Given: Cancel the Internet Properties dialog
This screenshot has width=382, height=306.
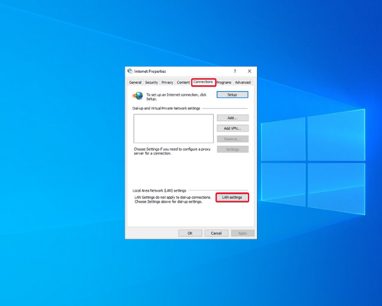Looking at the screenshot, I should [x=216, y=233].
